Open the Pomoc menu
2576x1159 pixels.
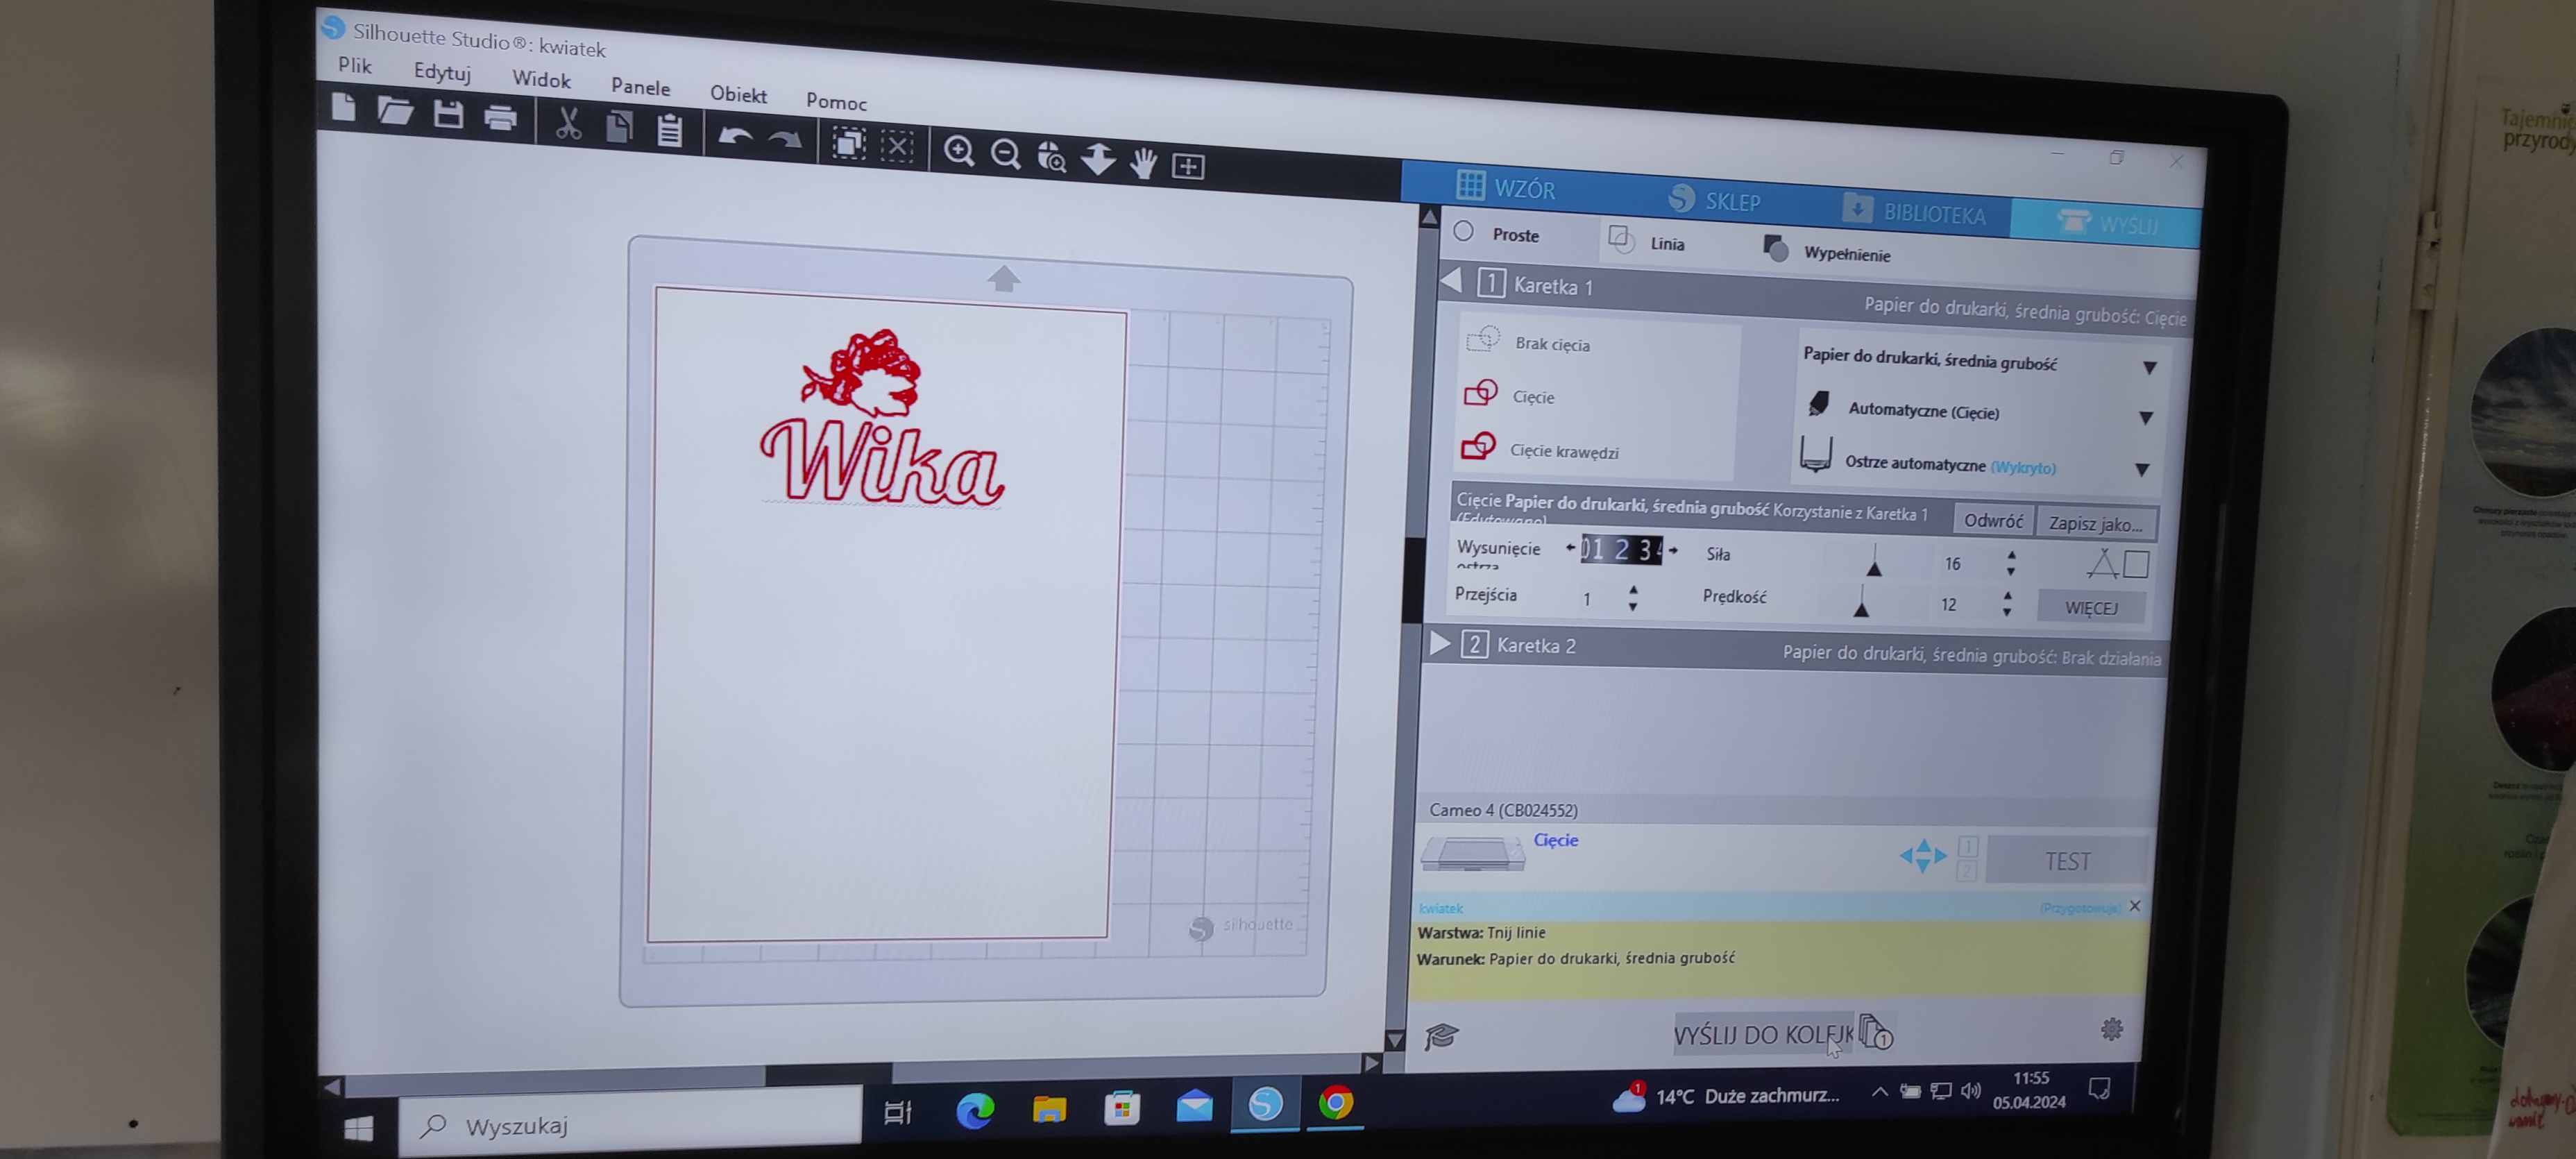(836, 101)
